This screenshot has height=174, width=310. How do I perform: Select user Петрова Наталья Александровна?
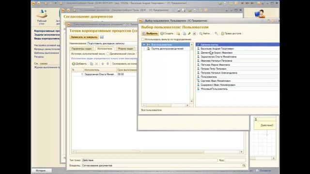[x=237, y=73]
